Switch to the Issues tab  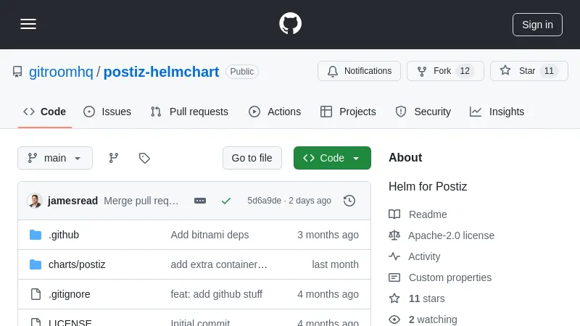tap(107, 112)
